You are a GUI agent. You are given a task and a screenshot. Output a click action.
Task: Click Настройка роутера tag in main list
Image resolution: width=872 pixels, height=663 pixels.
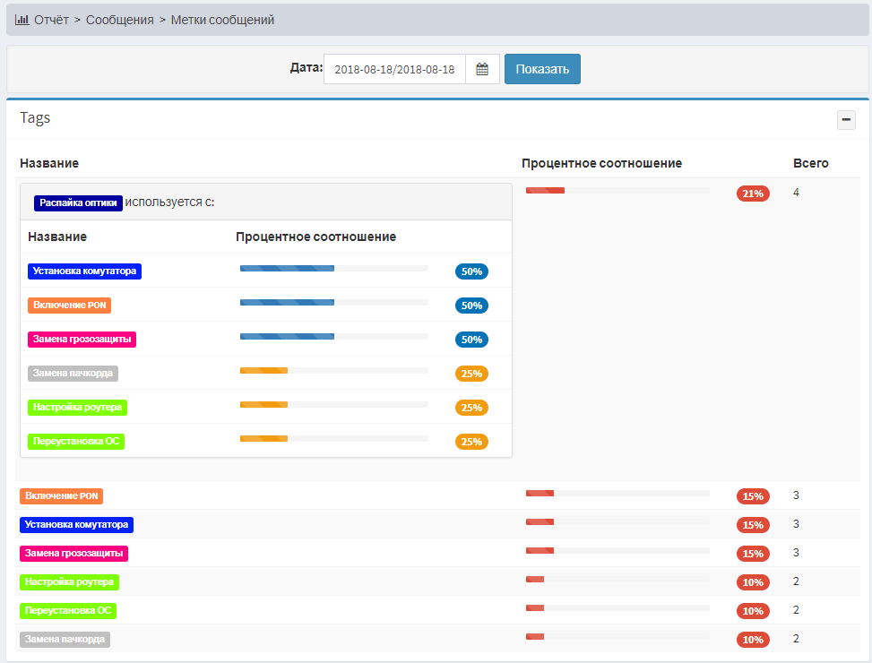coord(69,582)
